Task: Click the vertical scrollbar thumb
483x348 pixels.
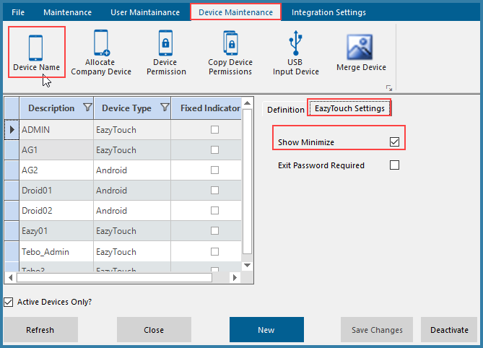Action: click(247, 182)
